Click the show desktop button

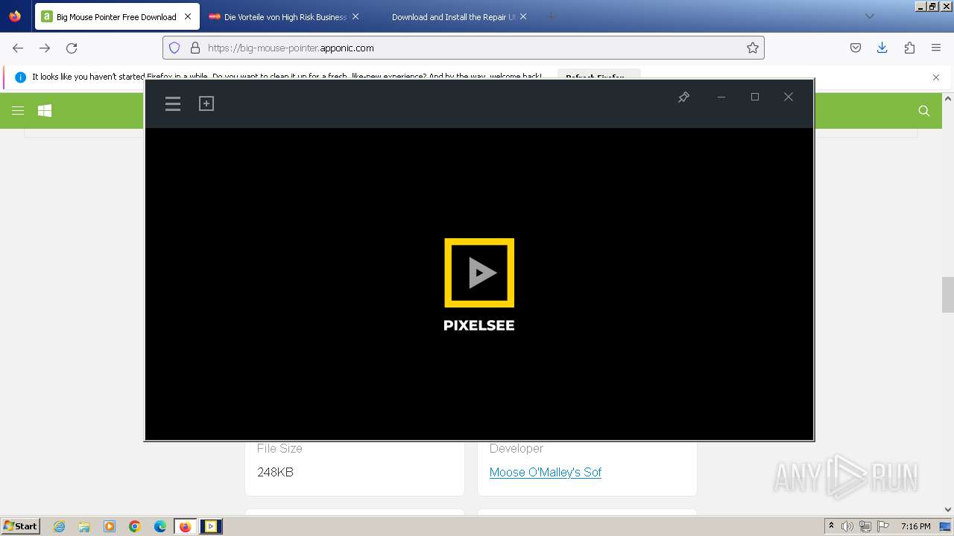(x=945, y=526)
